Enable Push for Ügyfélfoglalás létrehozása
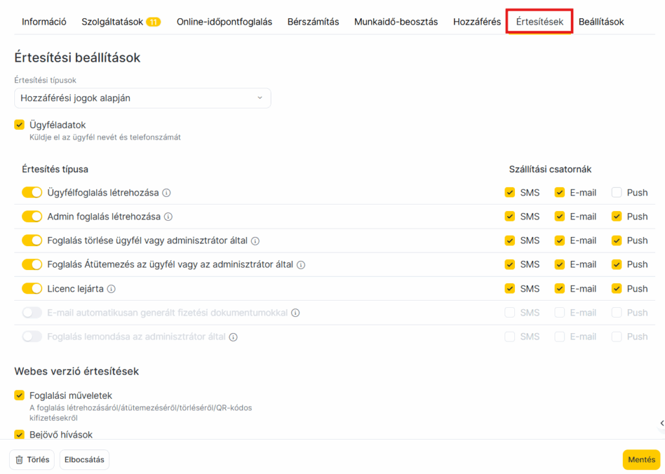665x474 pixels. point(616,193)
